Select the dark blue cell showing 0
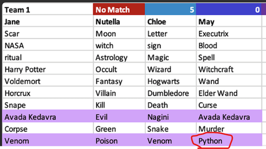This screenshot has width=266, height=149. click(x=229, y=9)
